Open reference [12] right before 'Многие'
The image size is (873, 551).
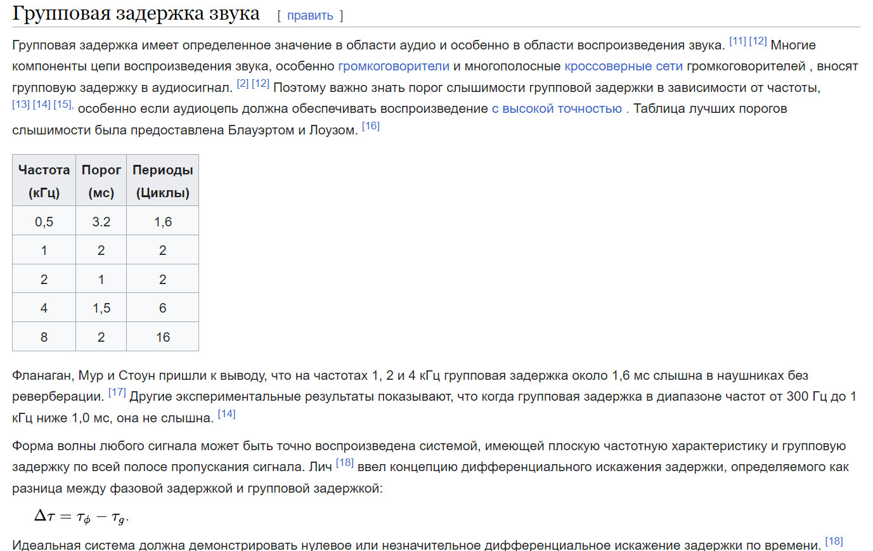758,41
